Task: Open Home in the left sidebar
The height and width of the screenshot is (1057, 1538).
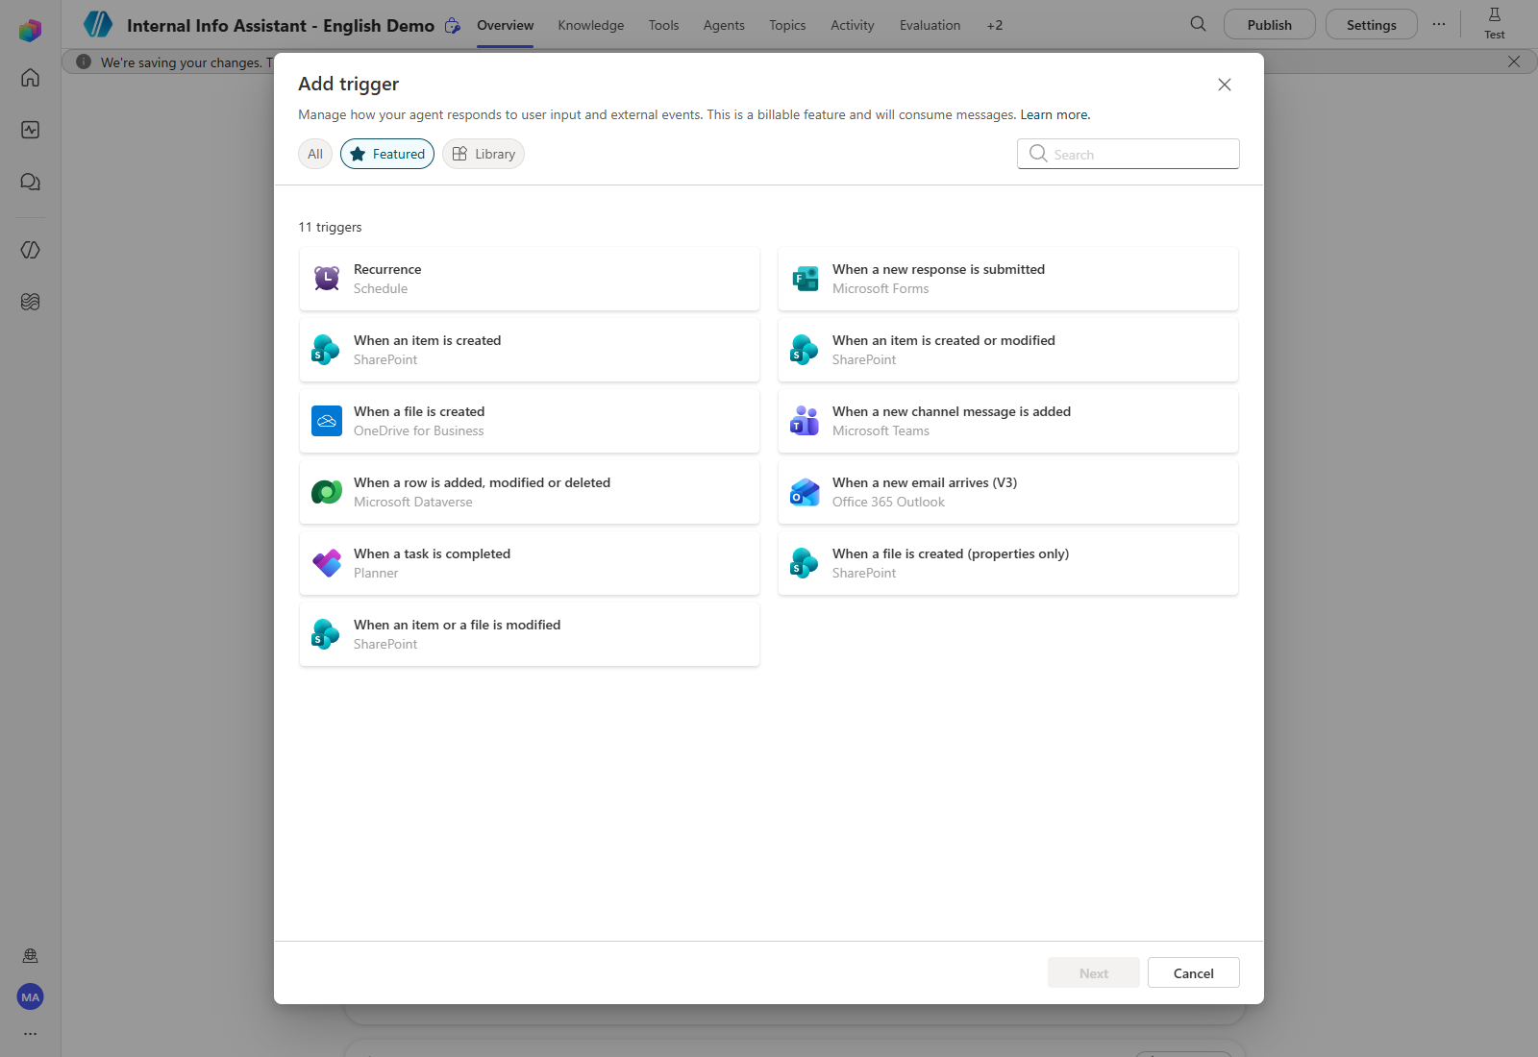Action: tap(31, 78)
